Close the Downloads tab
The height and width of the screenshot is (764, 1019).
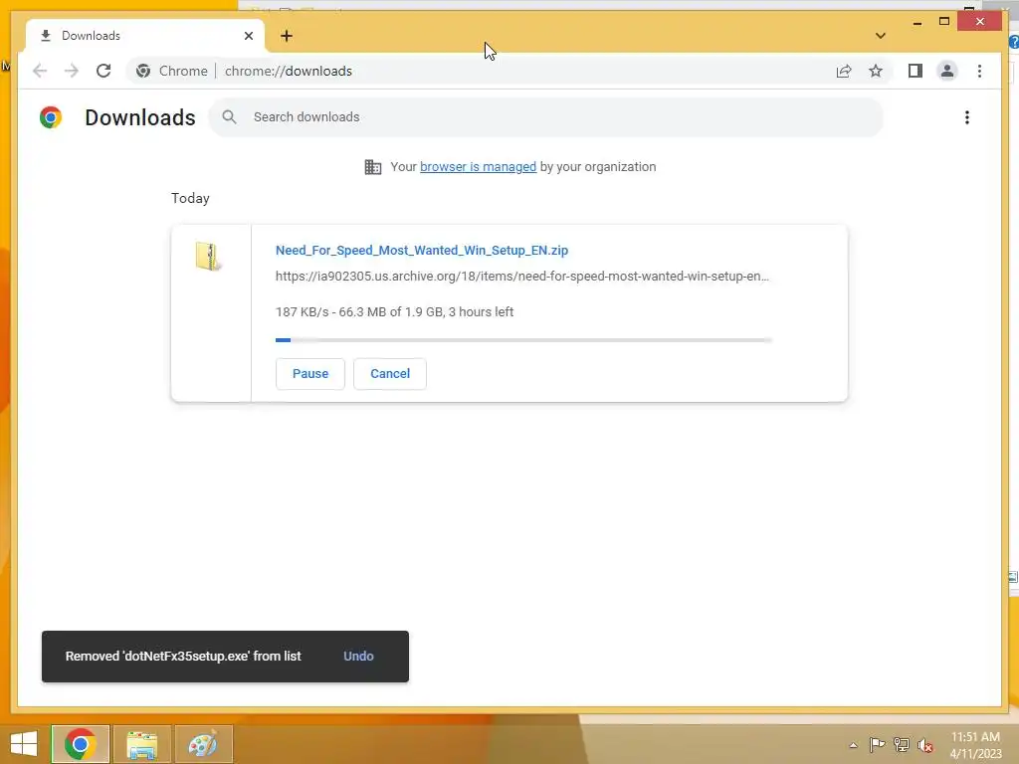(248, 36)
